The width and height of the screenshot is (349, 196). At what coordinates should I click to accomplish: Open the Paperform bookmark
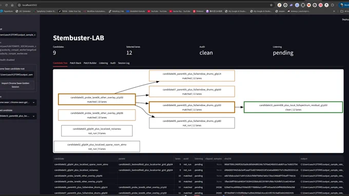click(7, 11)
